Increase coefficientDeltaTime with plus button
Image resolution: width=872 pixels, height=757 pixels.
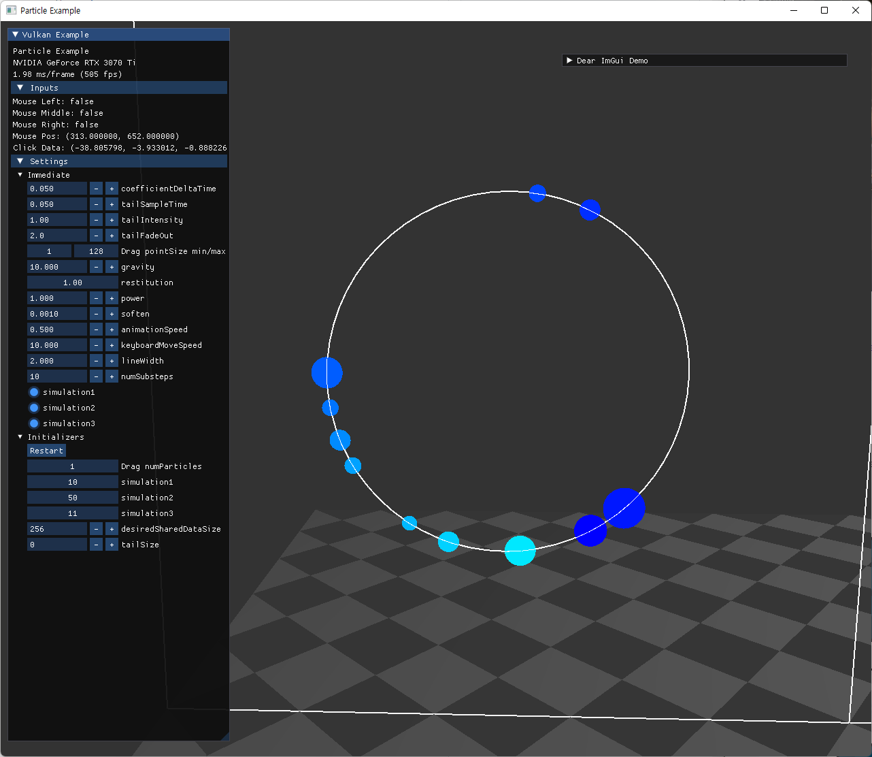point(112,189)
